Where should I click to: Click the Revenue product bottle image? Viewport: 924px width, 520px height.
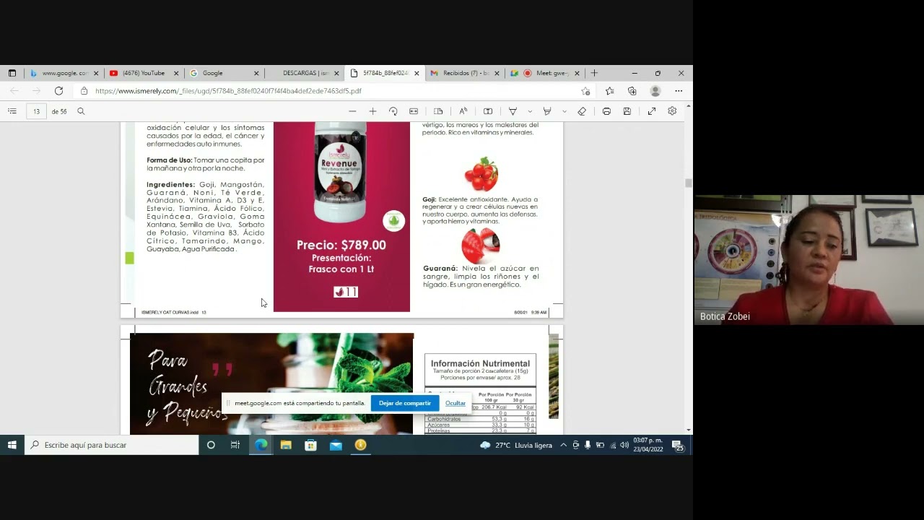click(341, 172)
